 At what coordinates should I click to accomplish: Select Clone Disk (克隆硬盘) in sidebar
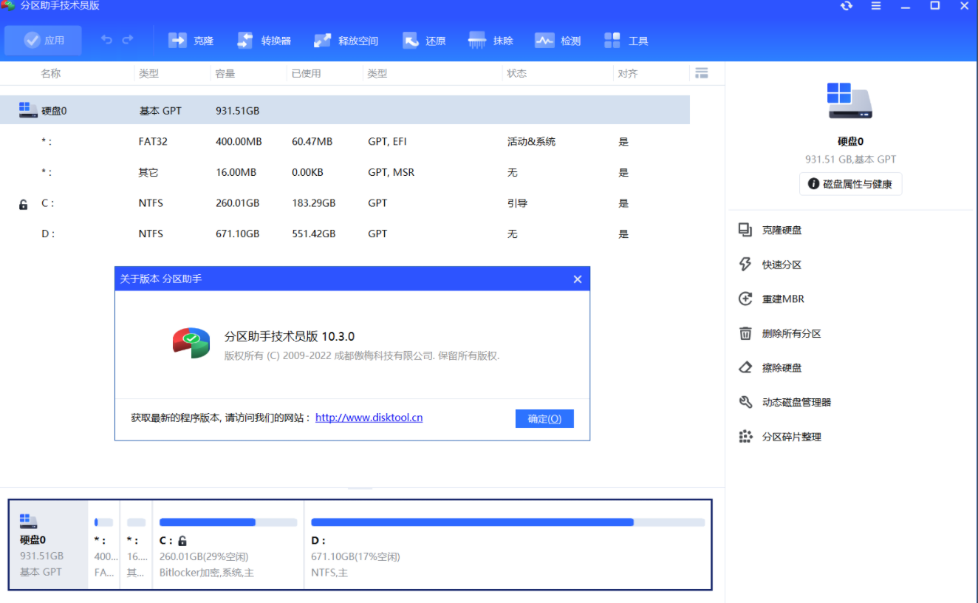pos(782,231)
